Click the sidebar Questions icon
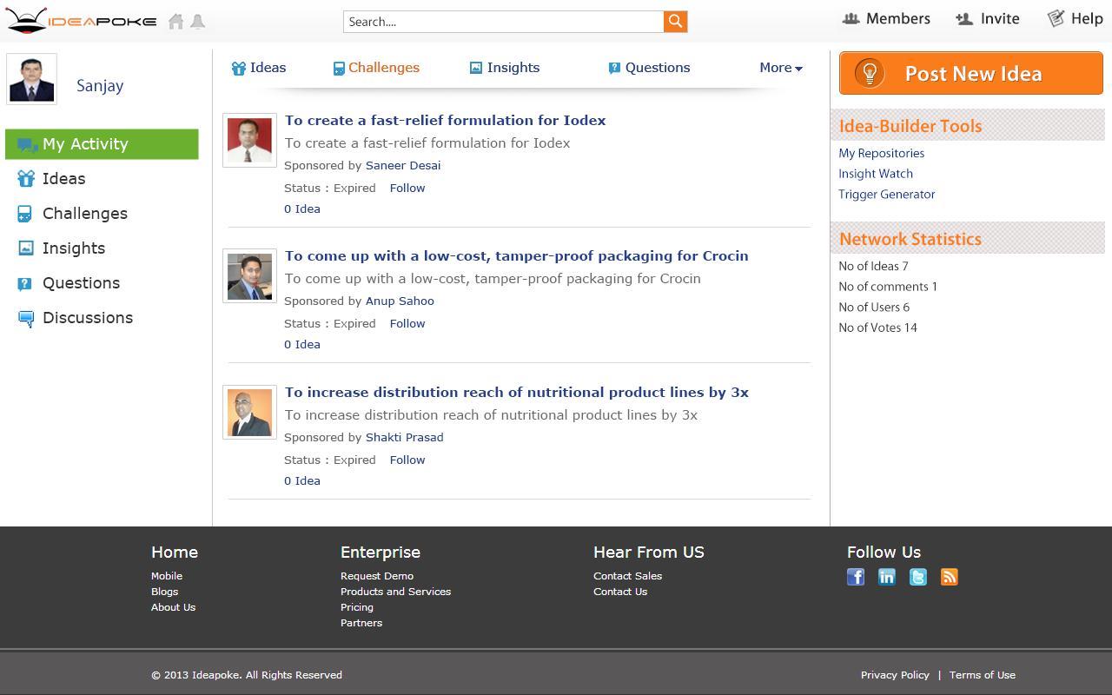This screenshot has width=1112, height=695. (x=25, y=283)
